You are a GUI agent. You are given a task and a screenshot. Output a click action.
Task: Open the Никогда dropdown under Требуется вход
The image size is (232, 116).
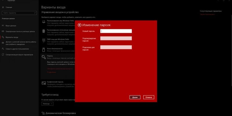pyautogui.click(x=47, y=104)
